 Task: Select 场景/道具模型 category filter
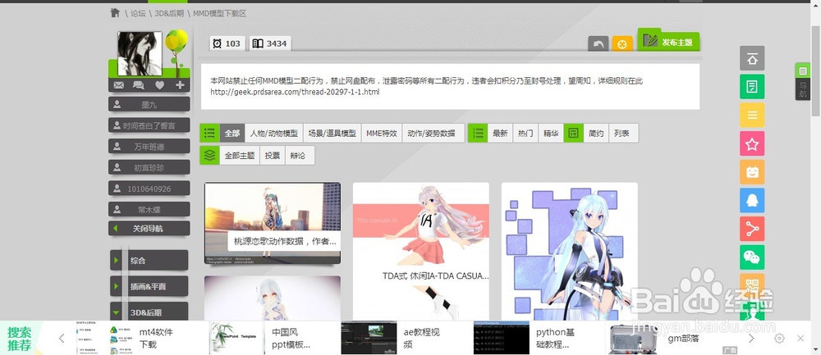click(x=332, y=134)
